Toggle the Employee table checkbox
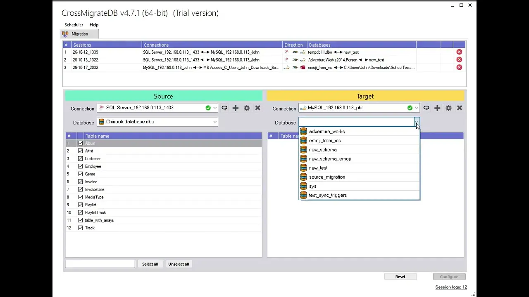529x297 pixels. pos(80,166)
